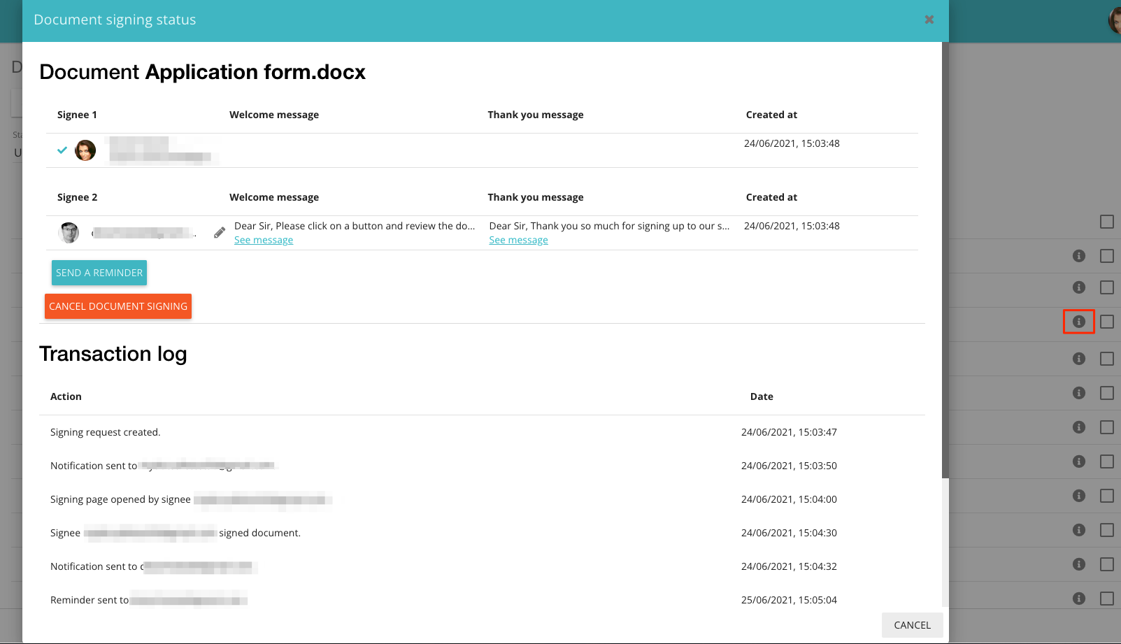This screenshot has height=644, width=1121.
Task: Click Signee 1's avatar picture
Action: [85, 150]
